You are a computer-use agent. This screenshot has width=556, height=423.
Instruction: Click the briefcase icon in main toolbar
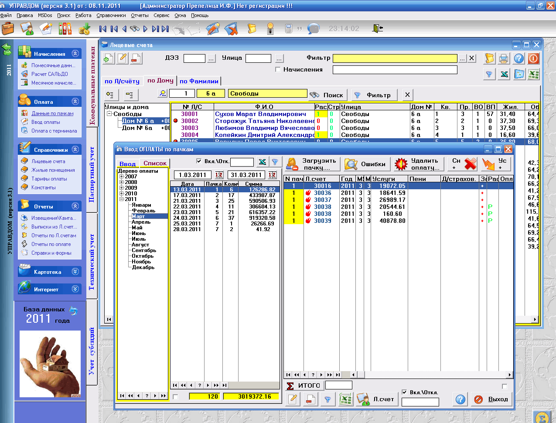8,29
